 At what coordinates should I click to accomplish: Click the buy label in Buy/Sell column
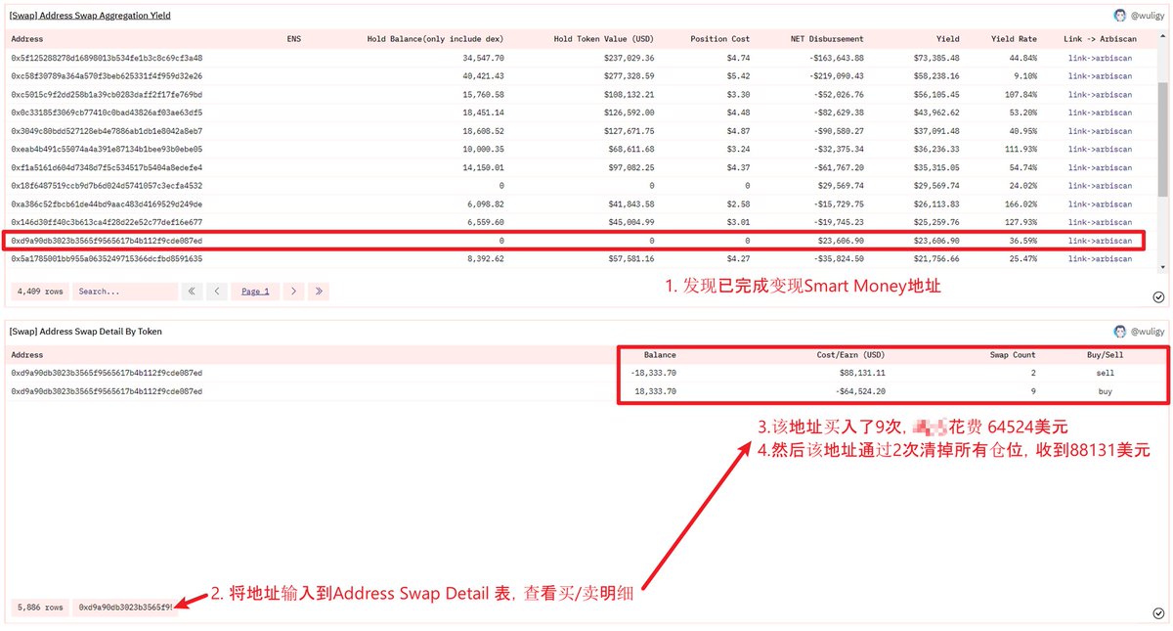click(x=1106, y=391)
